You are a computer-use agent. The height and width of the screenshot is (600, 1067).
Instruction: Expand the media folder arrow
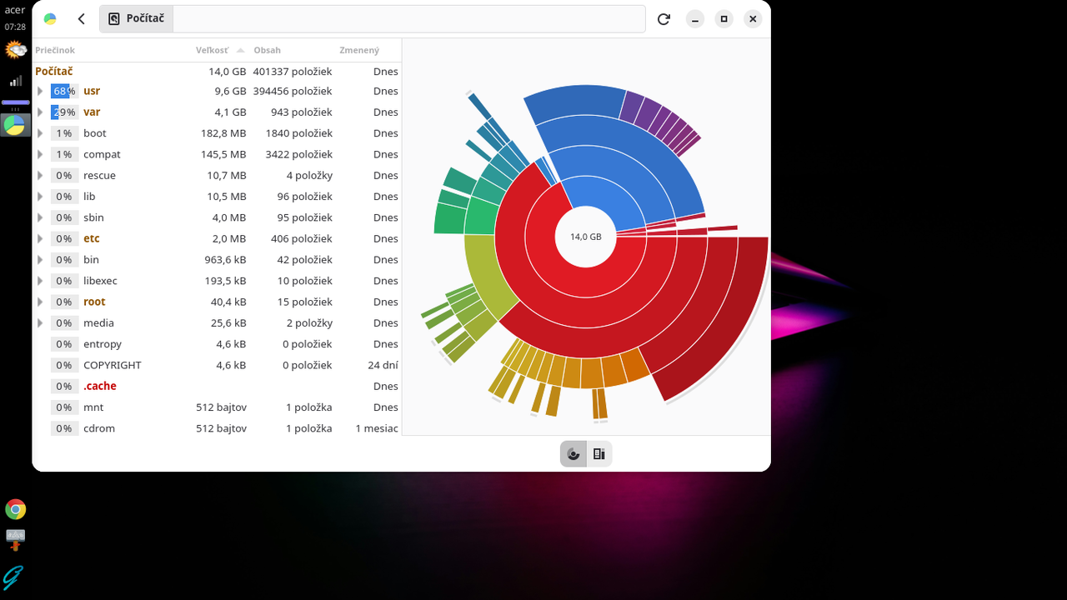pos(40,322)
